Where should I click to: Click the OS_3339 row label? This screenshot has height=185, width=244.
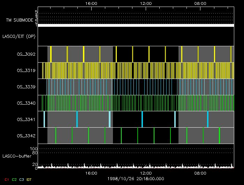coord(26,87)
